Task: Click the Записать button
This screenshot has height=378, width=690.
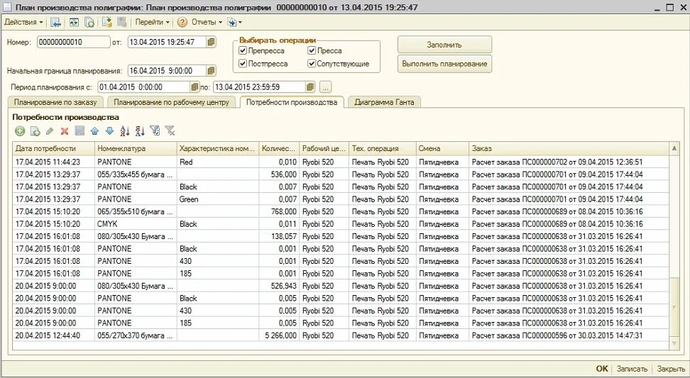Action: tap(632, 369)
